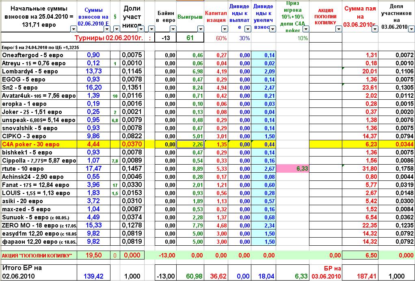Open filter dropdown for Суммы взносов column
Image resolution: width=415 pixels, height=281 pixels.
(106, 29)
